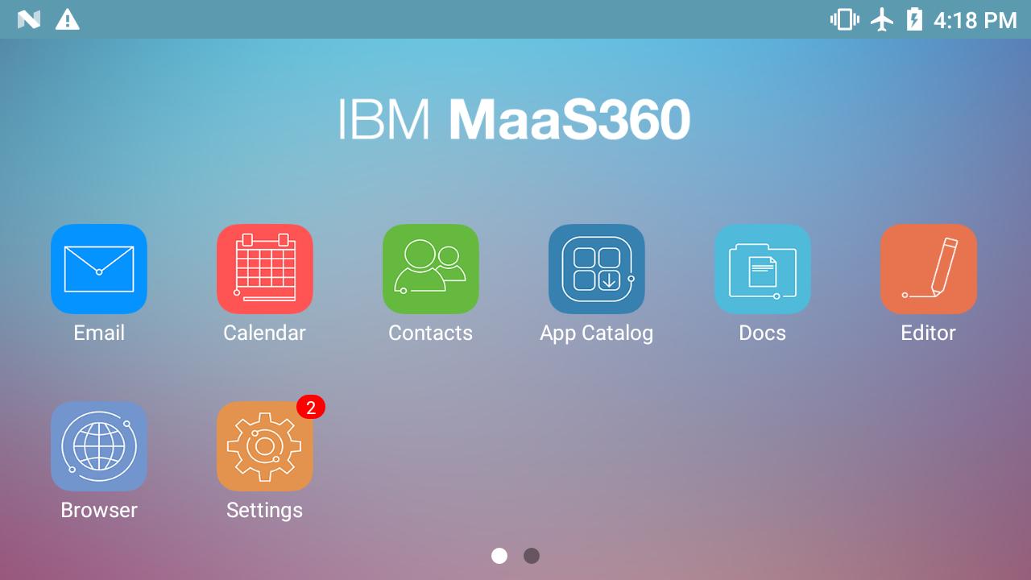The image size is (1031, 580).
Task: Tap the Browser label text
Action: tap(99, 510)
